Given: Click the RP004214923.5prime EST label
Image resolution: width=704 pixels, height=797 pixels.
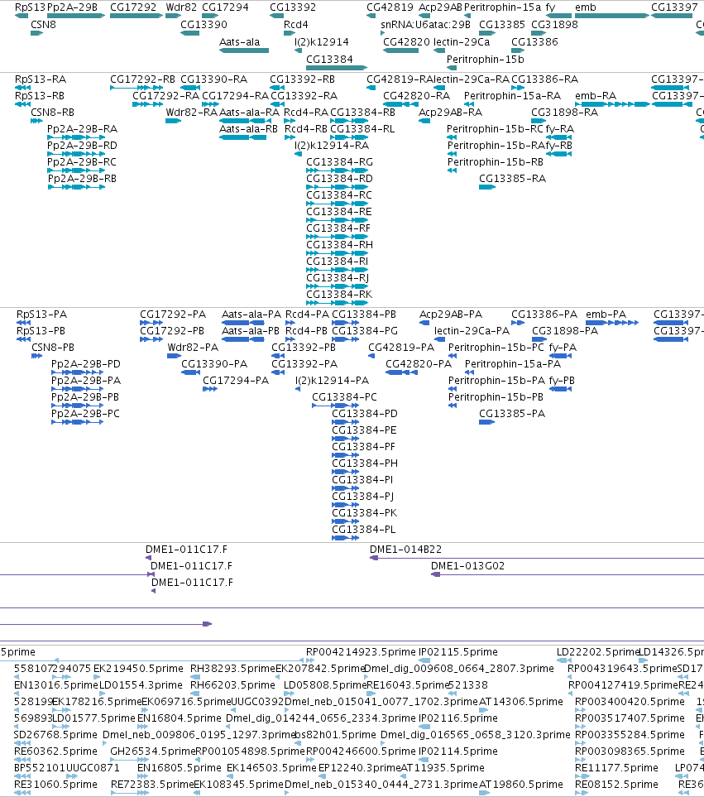Looking at the screenshot, I should coord(361,652).
